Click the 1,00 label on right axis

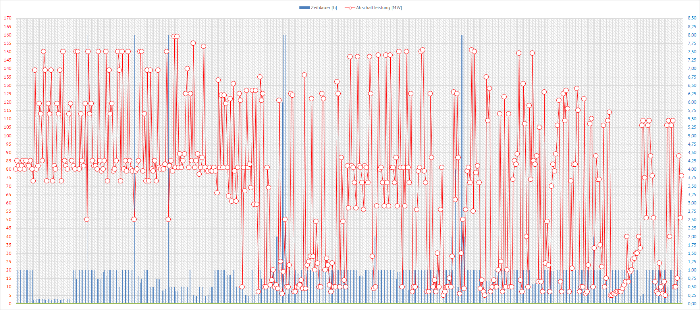tap(692, 270)
